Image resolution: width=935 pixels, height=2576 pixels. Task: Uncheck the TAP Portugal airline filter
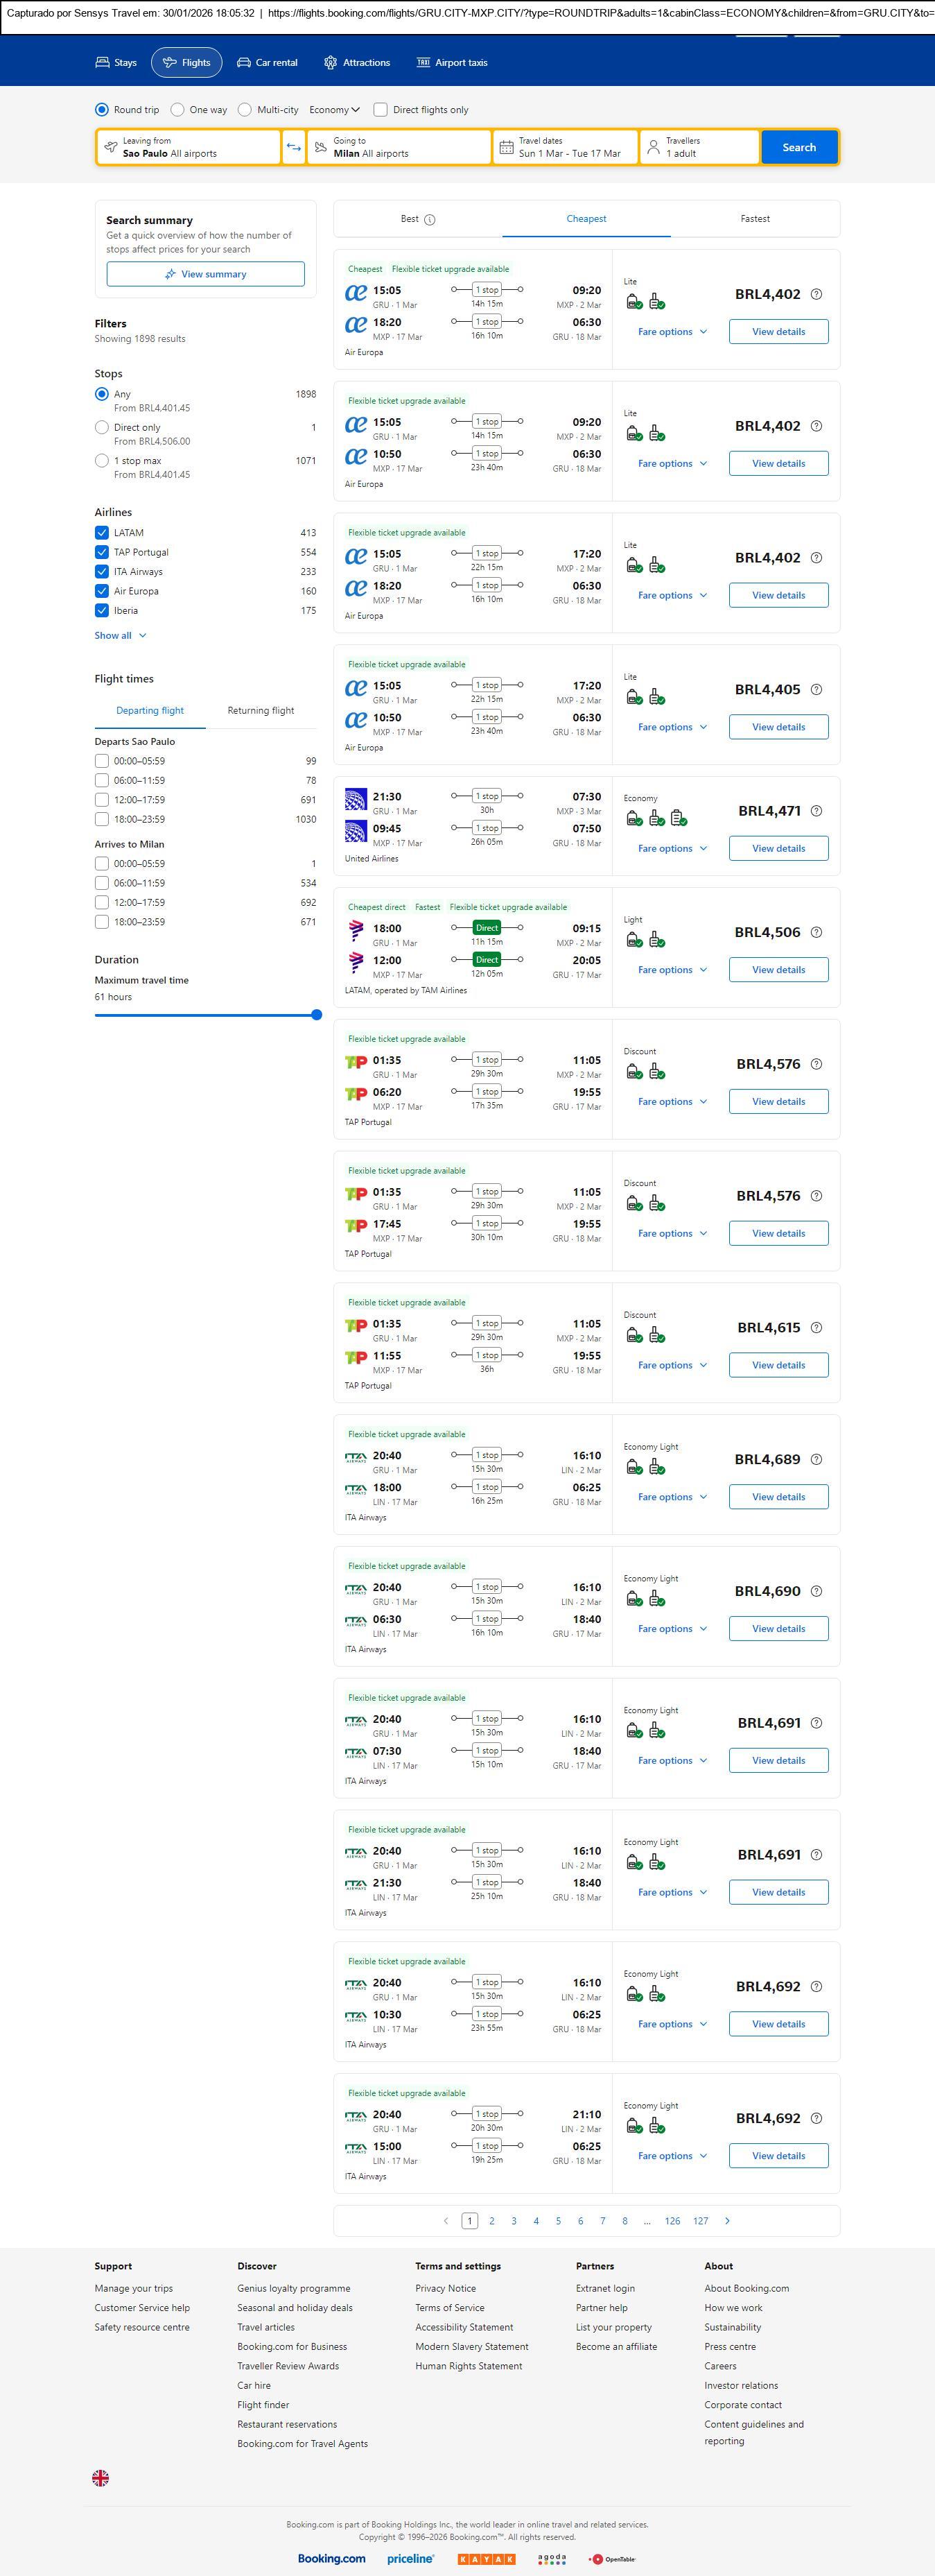102,552
